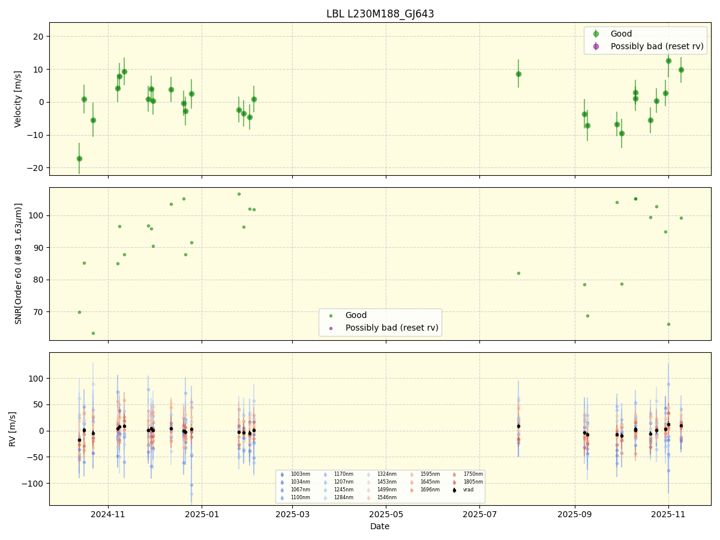Select the SNR[Order 60] y-axis label
The width and height of the screenshot is (720, 540).
18,263
